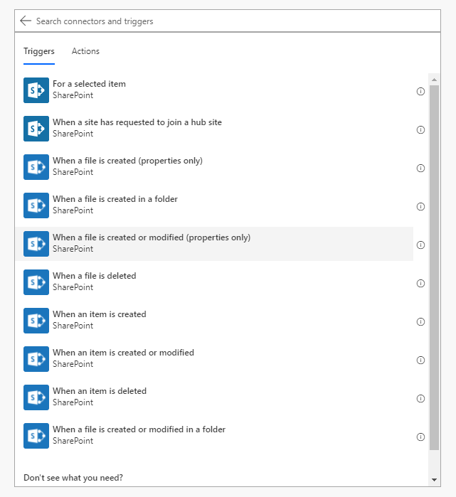Click SharePoint icon beside 'For a selected item'
This screenshot has height=497, width=456.
tap(36, 90)
